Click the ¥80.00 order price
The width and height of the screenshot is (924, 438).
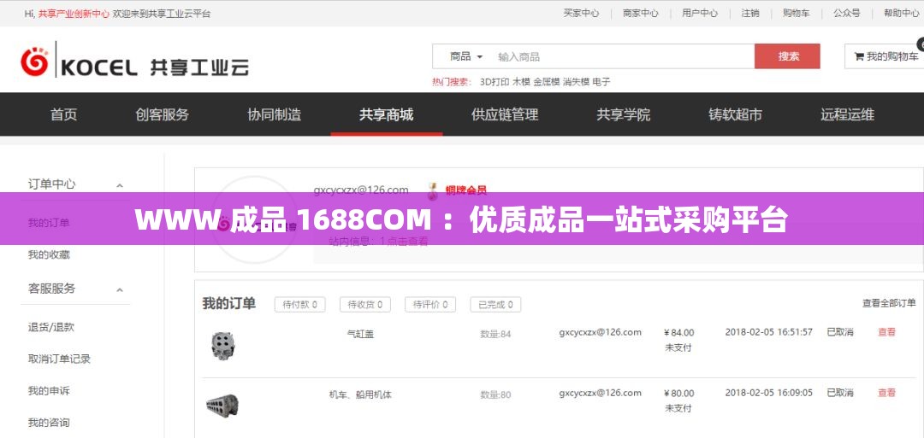click(x=678, y=394)
